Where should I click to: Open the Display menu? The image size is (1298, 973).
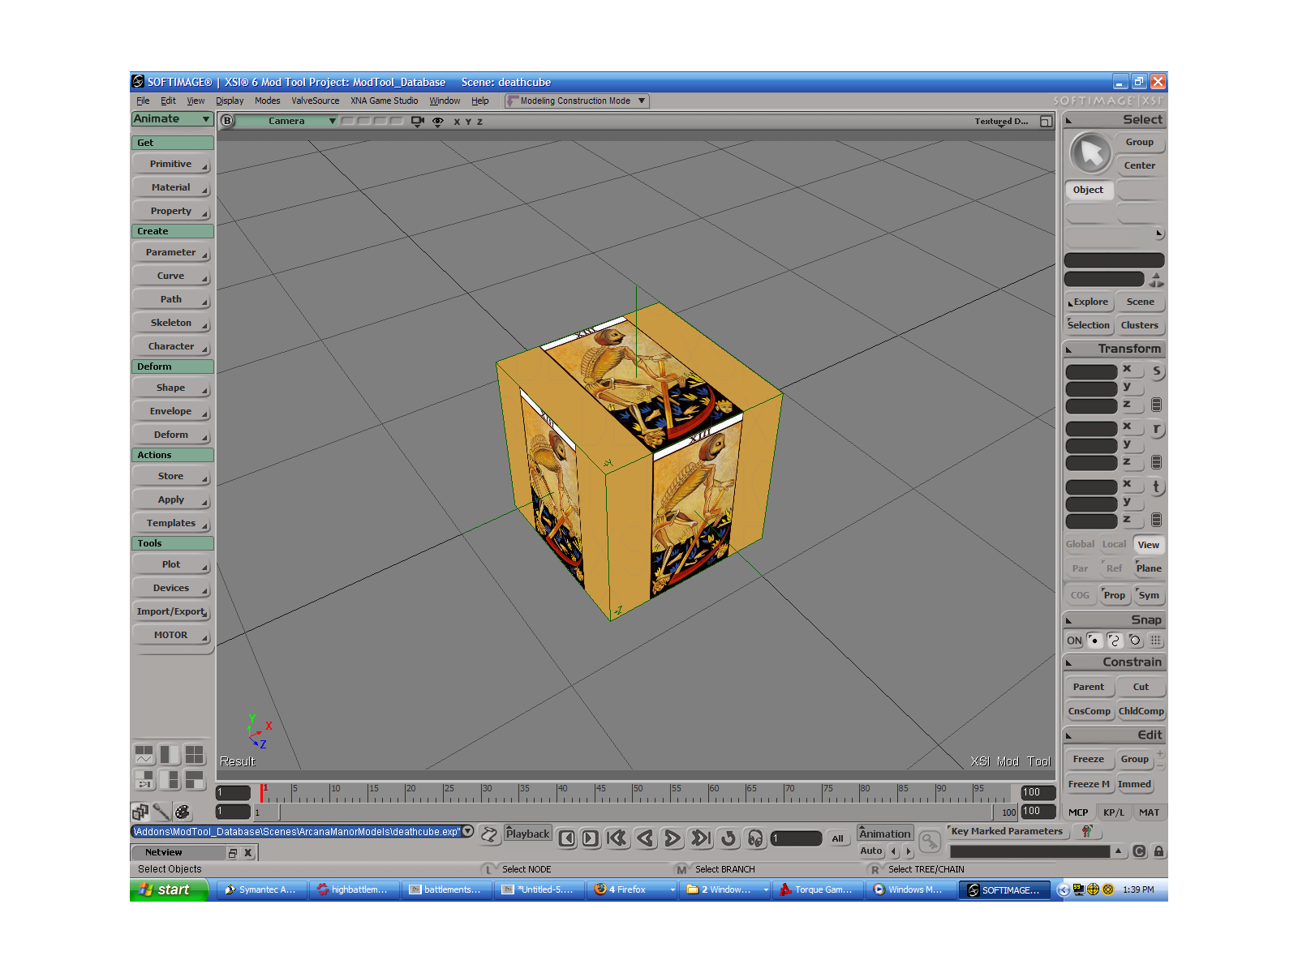230,101
